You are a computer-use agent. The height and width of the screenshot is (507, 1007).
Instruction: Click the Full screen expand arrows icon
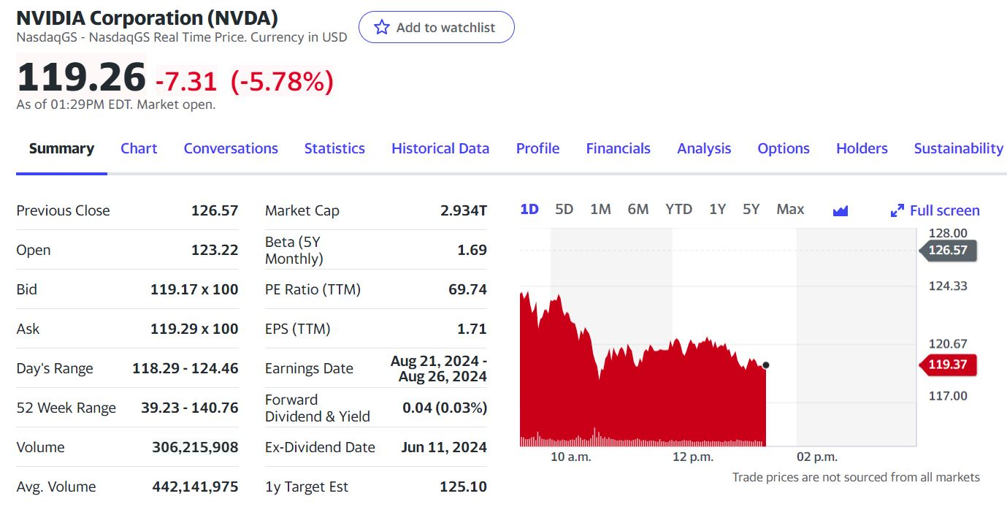point(897,211)
